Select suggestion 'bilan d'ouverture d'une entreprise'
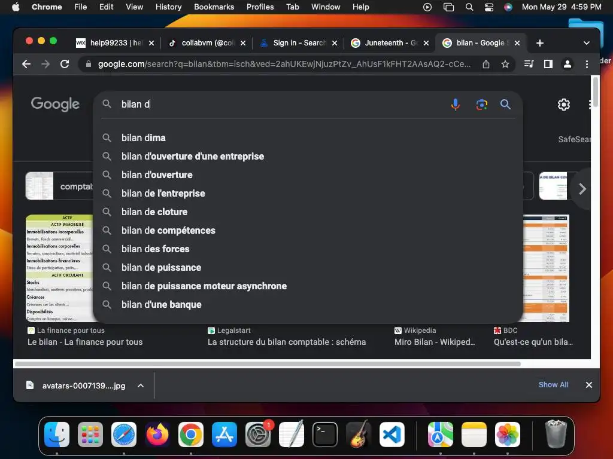The image size is (613, 459). pyautogui.click(x=308, y=156)
